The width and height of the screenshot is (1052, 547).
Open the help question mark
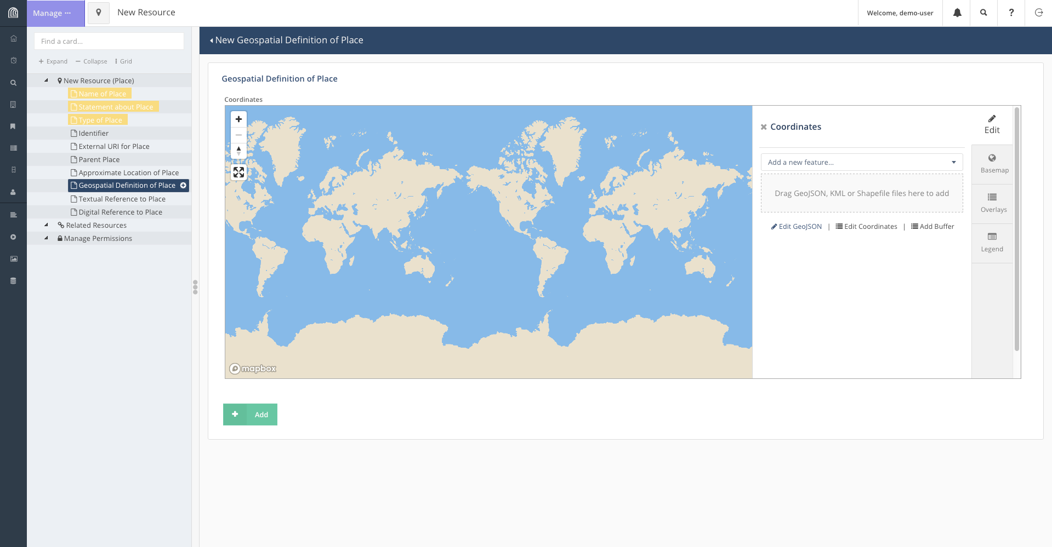point(1011,13)
